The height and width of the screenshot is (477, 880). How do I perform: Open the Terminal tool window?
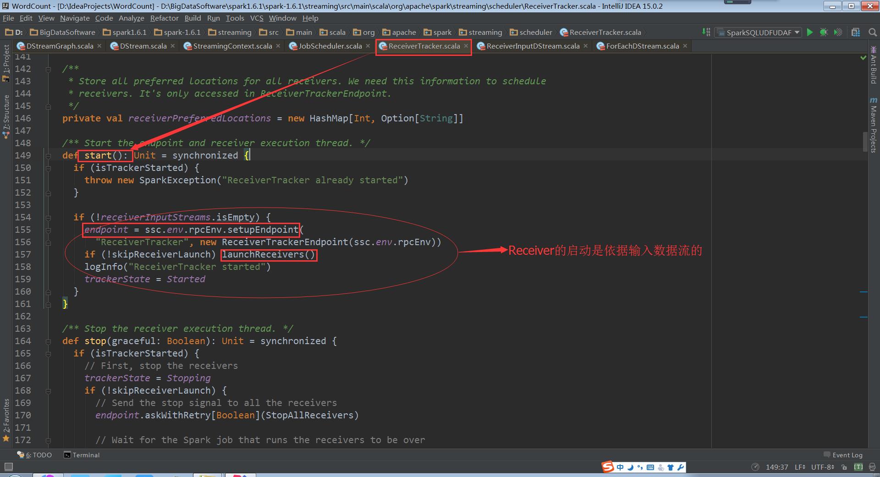pyautogui.click(x=82, y=455)
